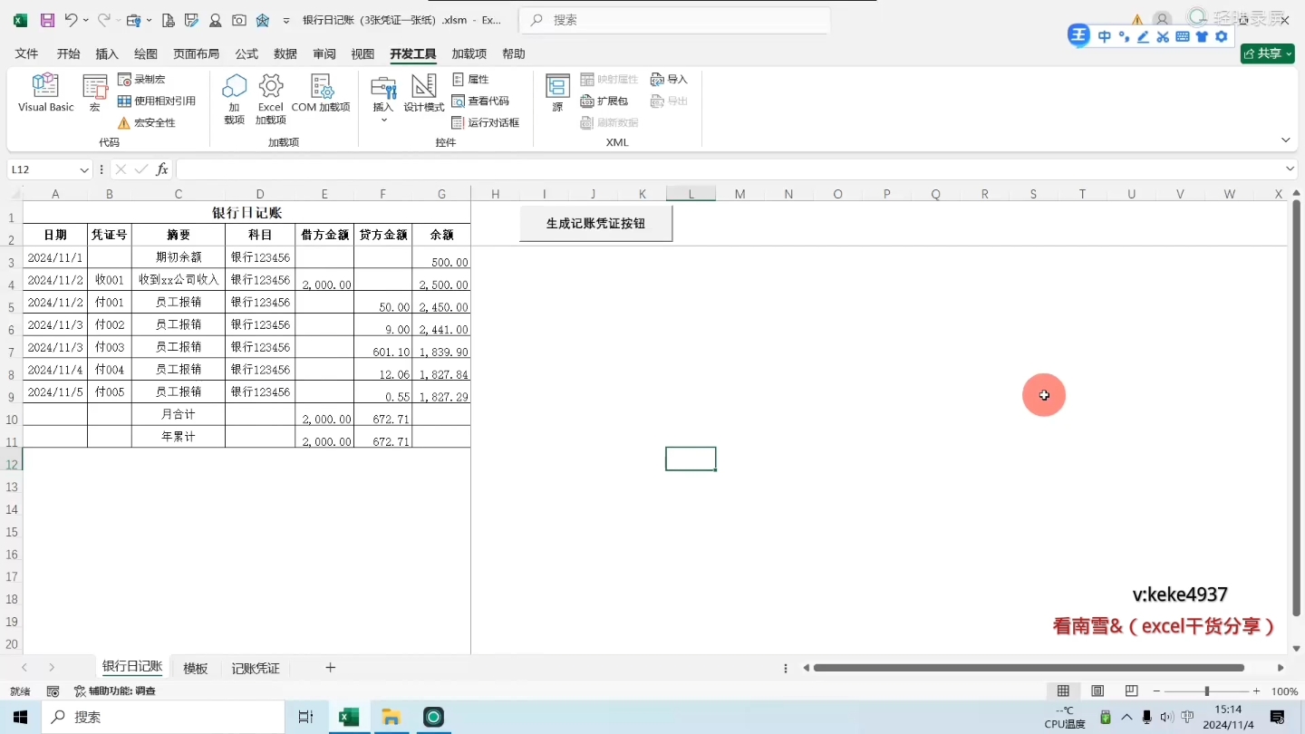Click the 生成记账凭证按钮 button
1305x734 pixels.
595,224
